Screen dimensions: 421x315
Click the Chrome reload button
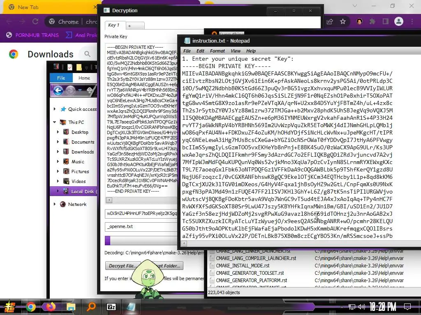click(x=35, y=21)
